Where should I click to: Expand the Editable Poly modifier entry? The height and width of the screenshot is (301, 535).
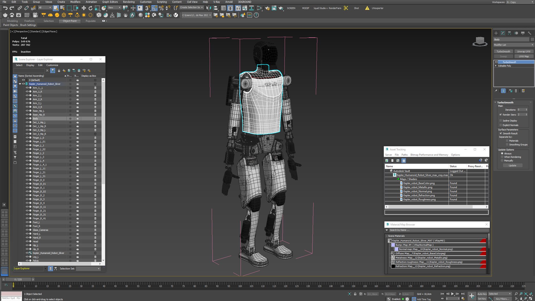496,66
